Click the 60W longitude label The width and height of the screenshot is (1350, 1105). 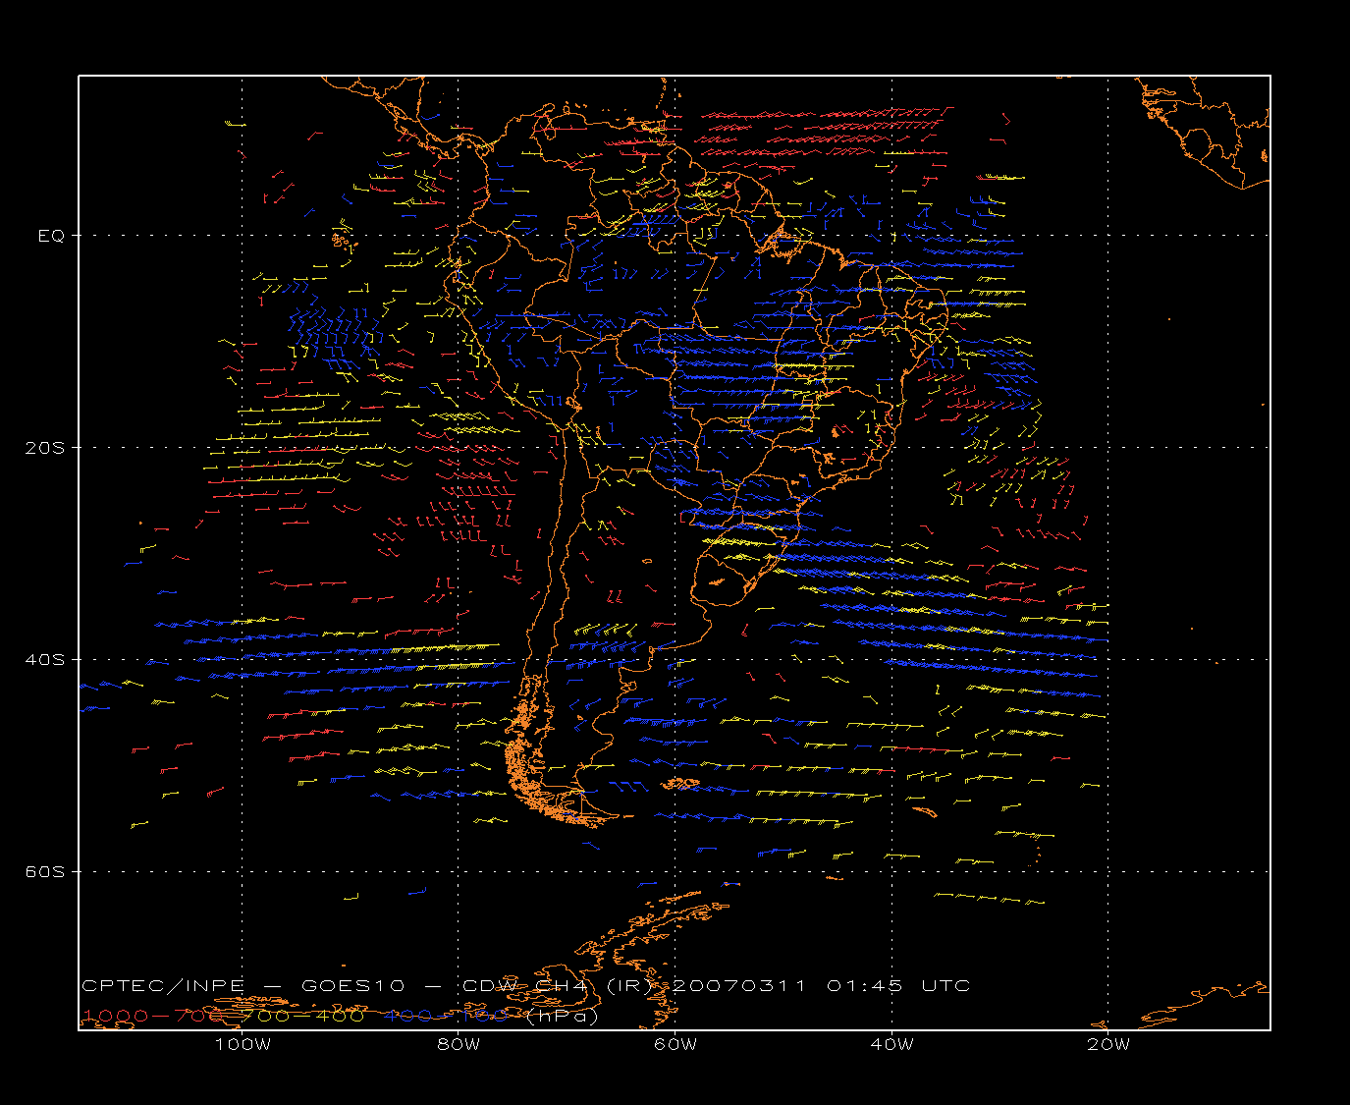point(675,1045)
